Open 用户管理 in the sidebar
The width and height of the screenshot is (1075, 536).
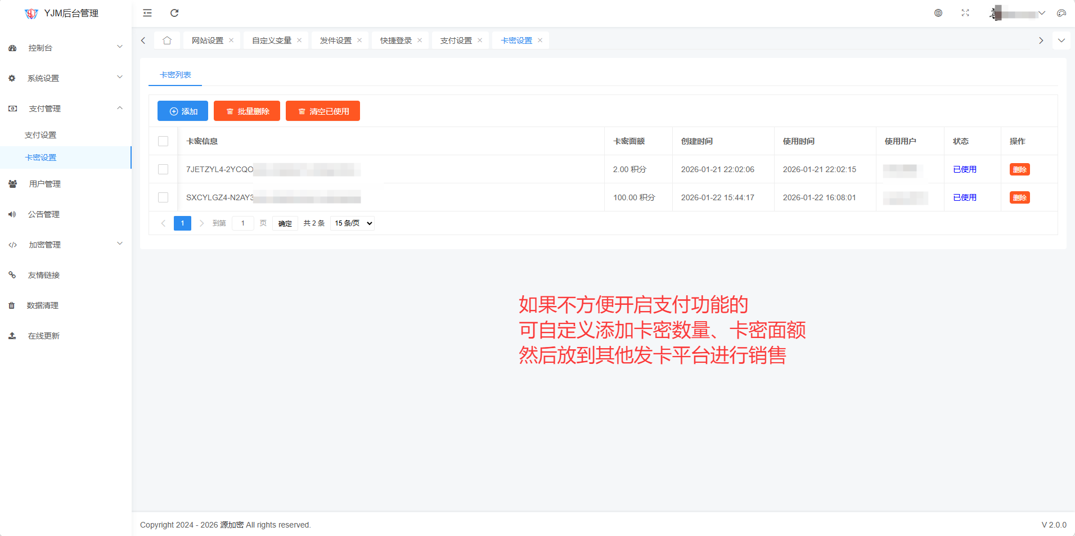[45, 184]
